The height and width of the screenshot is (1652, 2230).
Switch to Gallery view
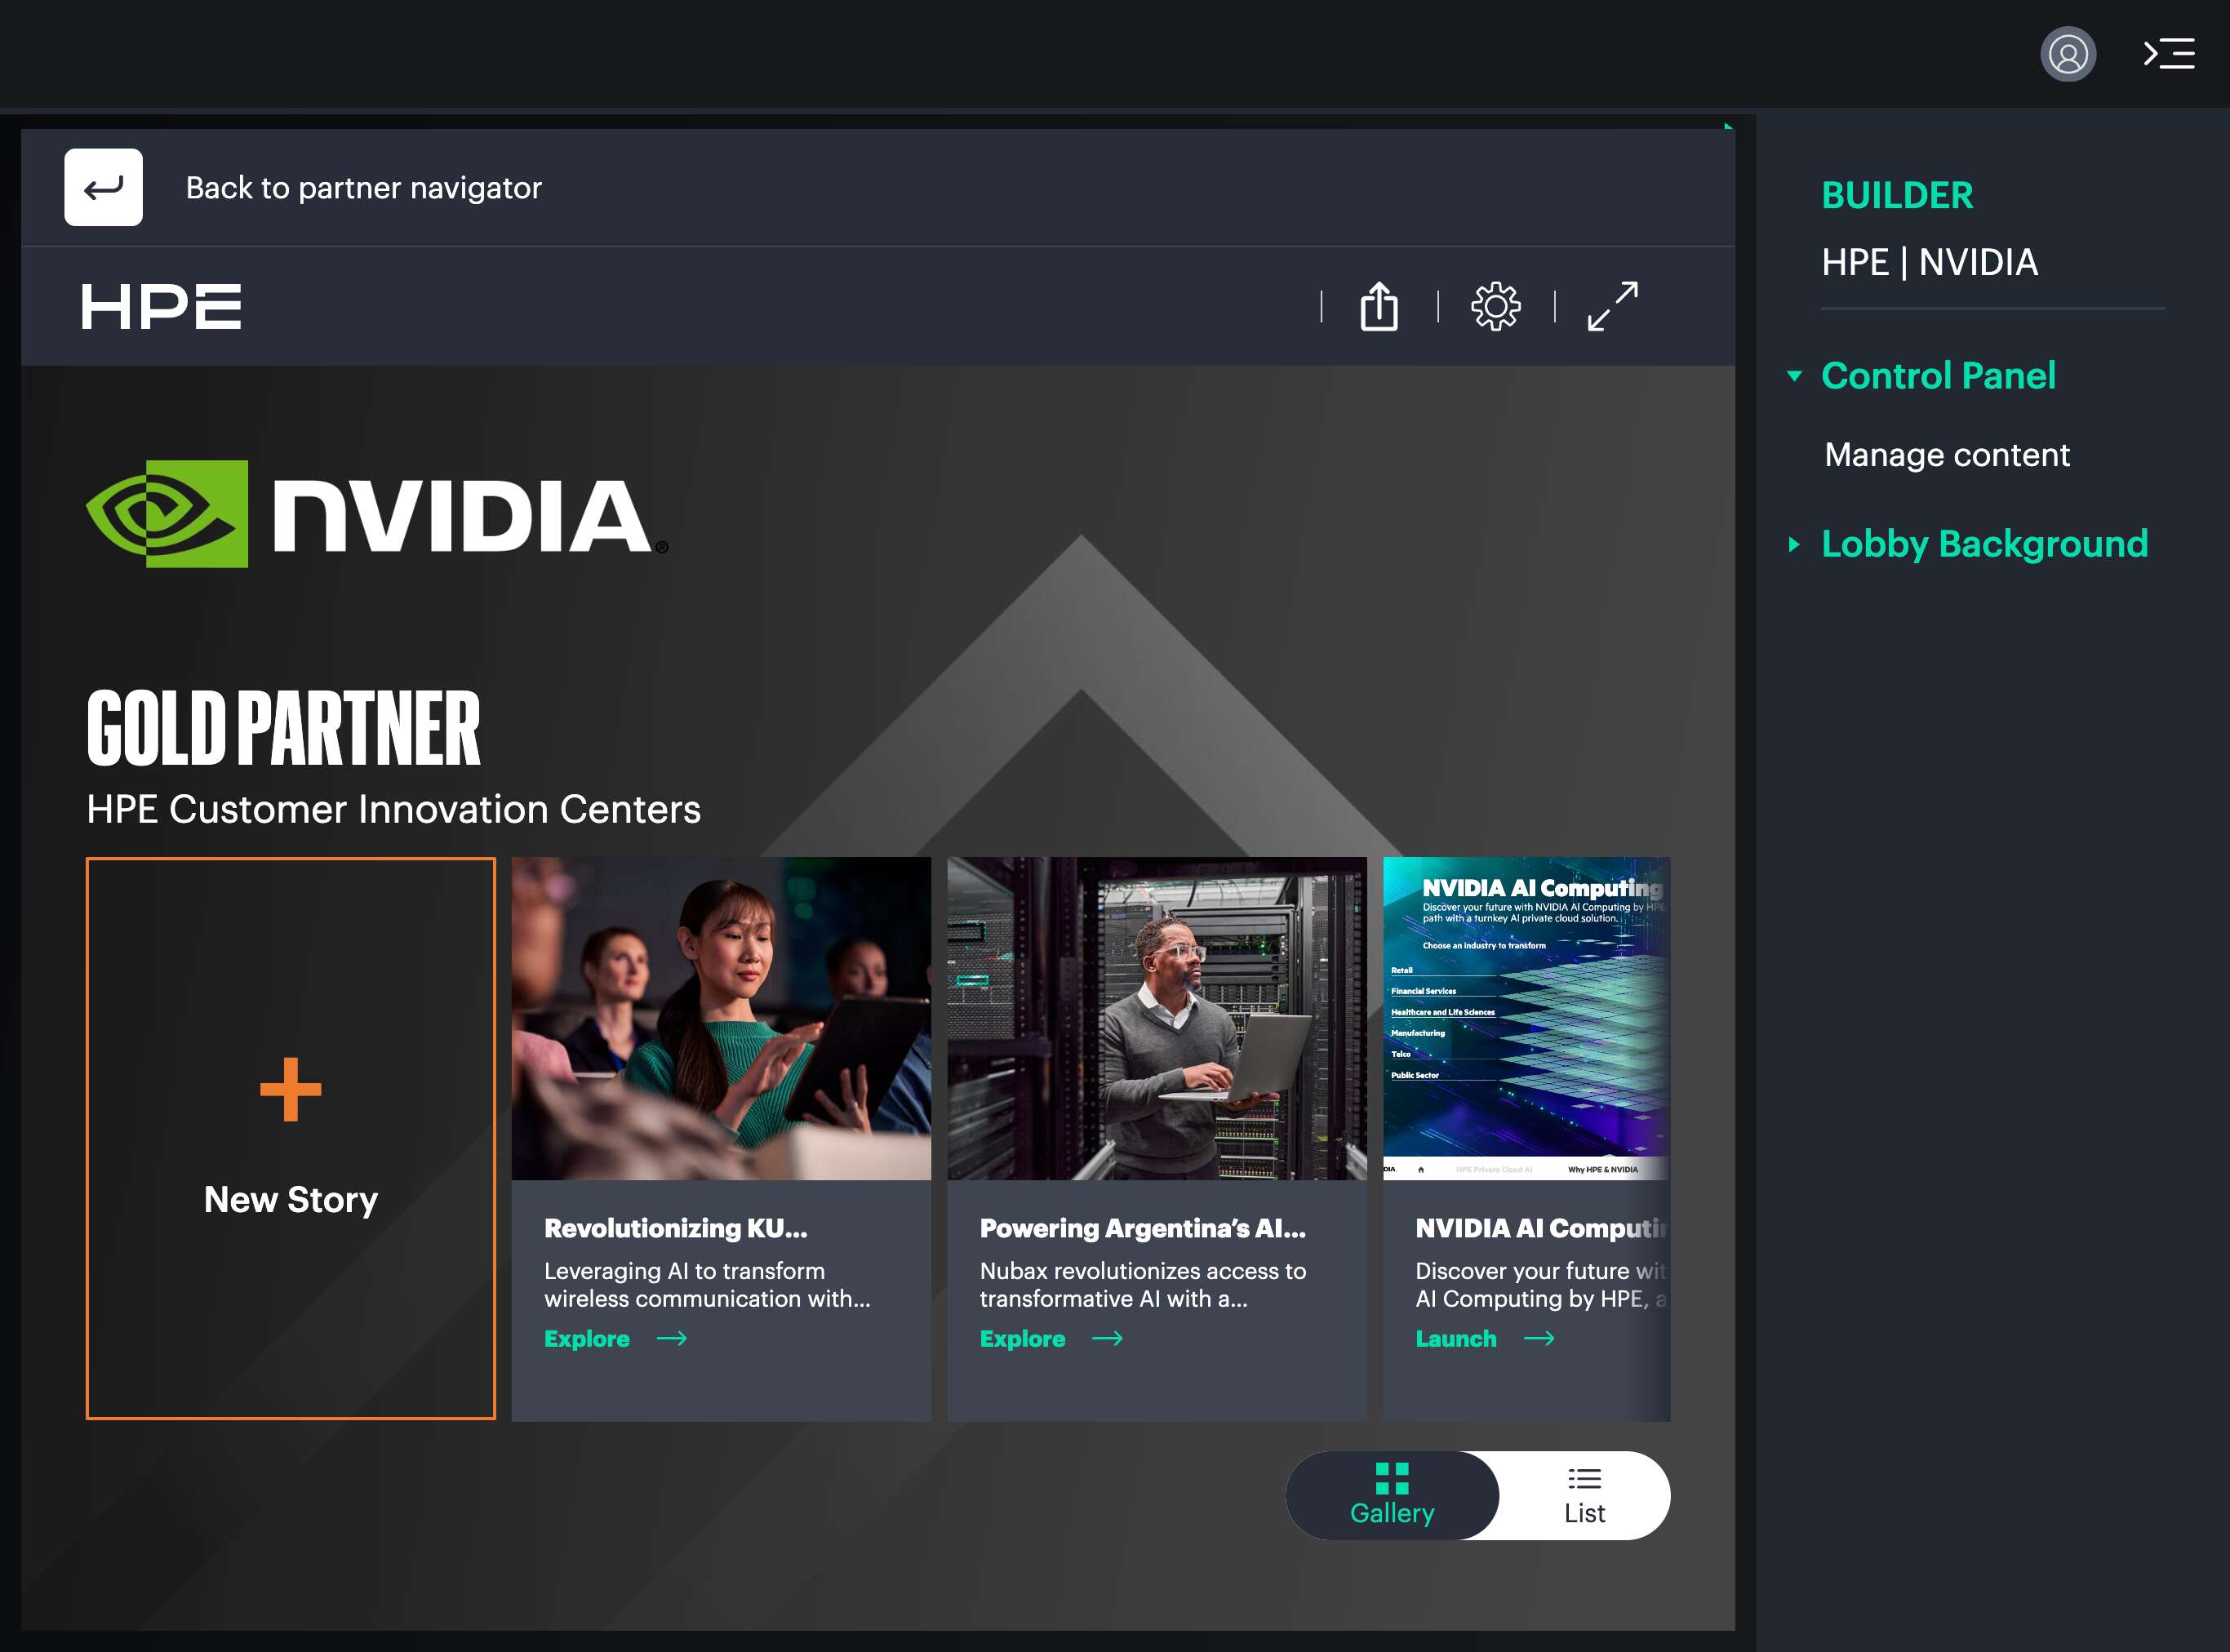point(1392,1496)
